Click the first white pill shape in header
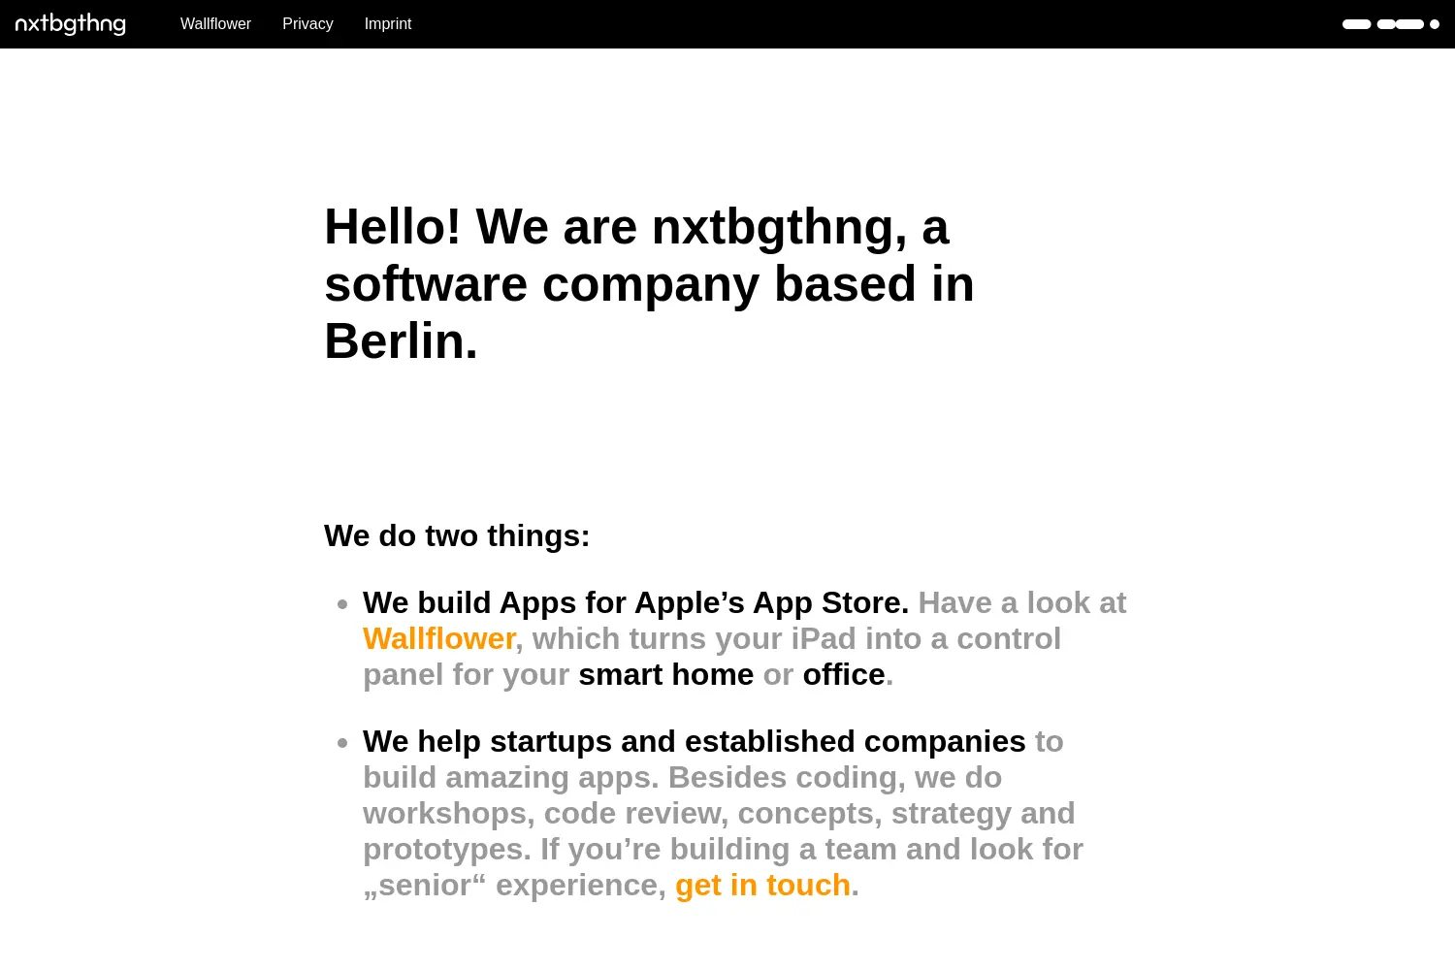The width and height of the screenshot is (1455, 970). (1357, 24)
